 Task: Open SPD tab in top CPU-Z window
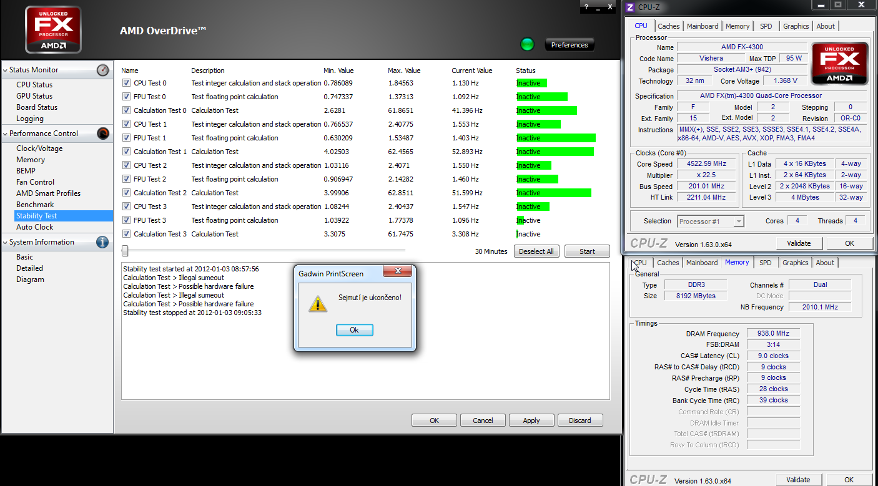click(766, 26)
